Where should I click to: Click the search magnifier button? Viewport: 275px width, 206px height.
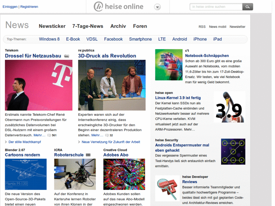coord(247,7)
